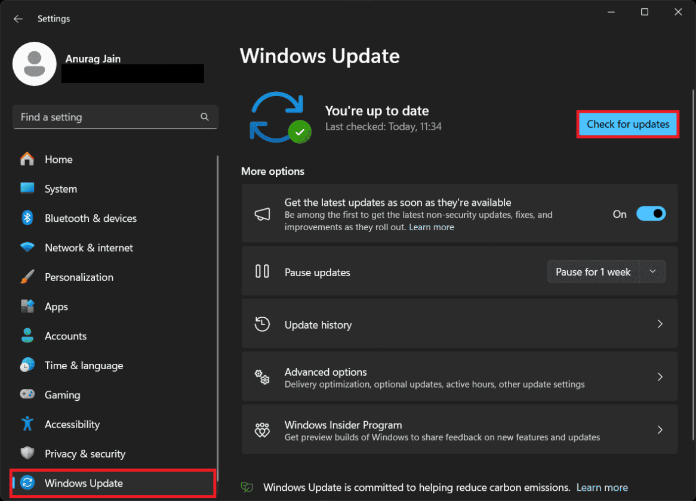Select Privacy & security
Viewport: 696px width, 501px height.
tap(85, 453)
